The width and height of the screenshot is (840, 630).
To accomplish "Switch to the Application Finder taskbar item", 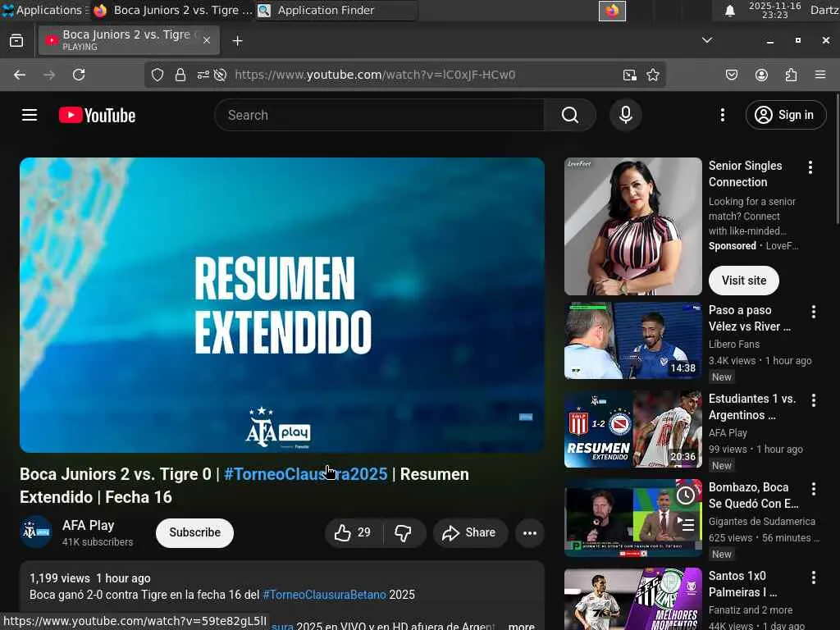I will [x=336, y=10].
